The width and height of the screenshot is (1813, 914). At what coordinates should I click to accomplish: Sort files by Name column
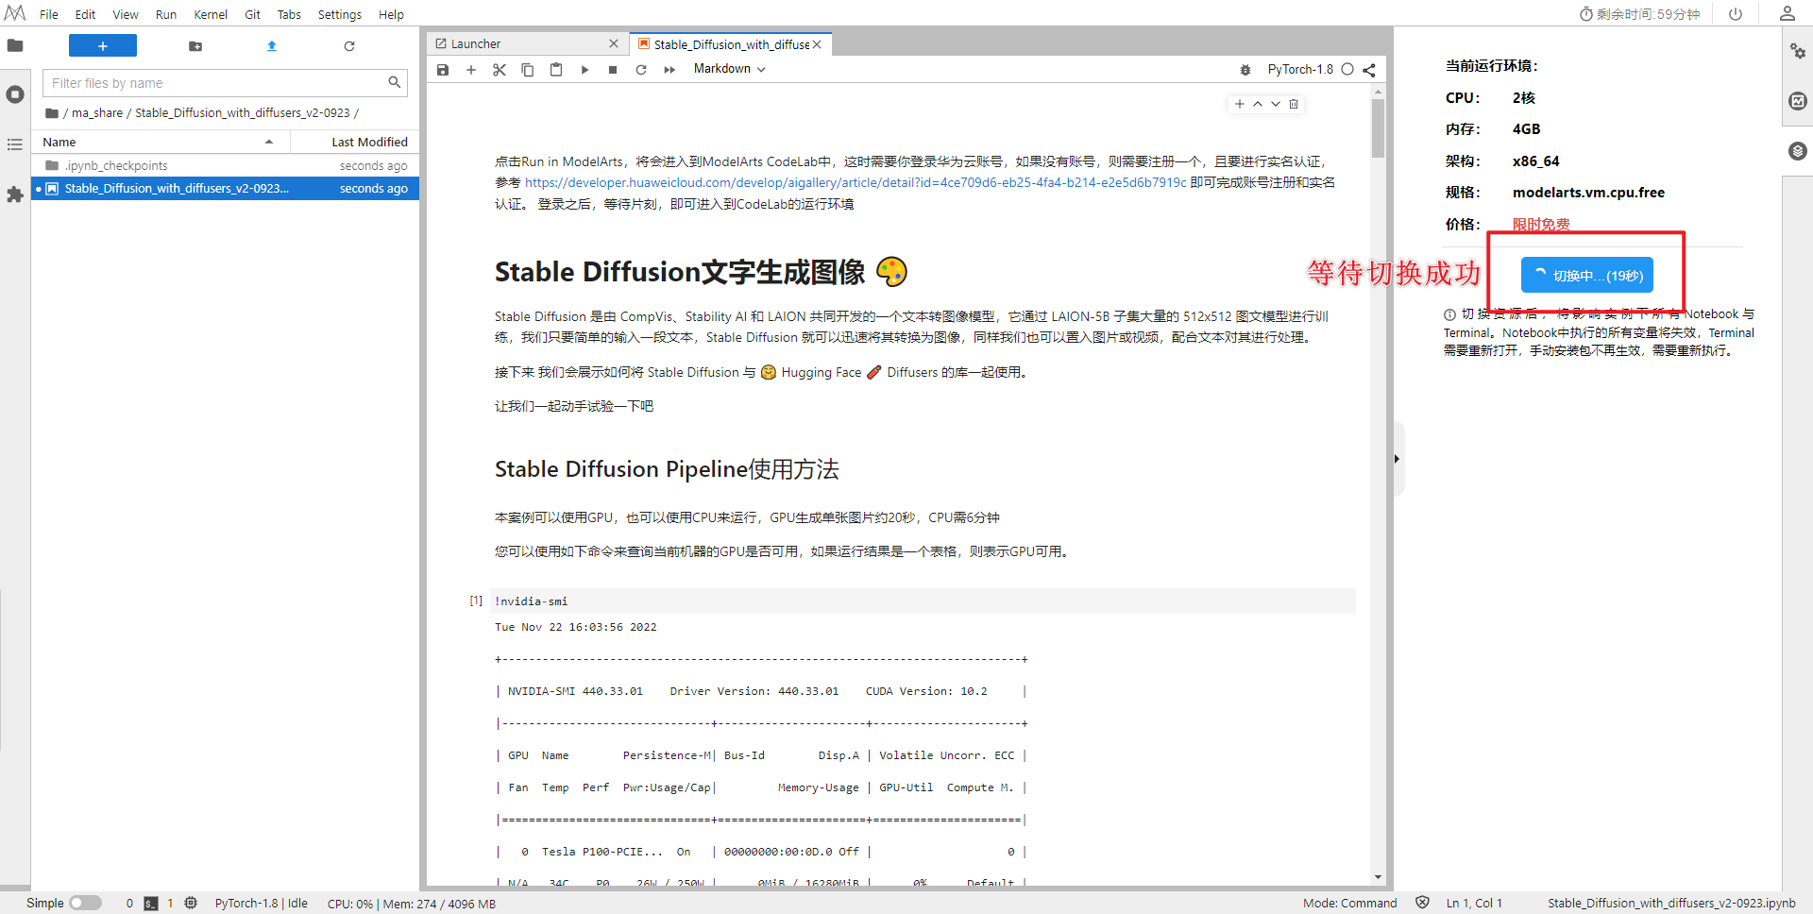click(161, 142)
